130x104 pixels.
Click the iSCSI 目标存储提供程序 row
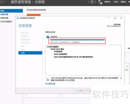(x=73, y=57)
